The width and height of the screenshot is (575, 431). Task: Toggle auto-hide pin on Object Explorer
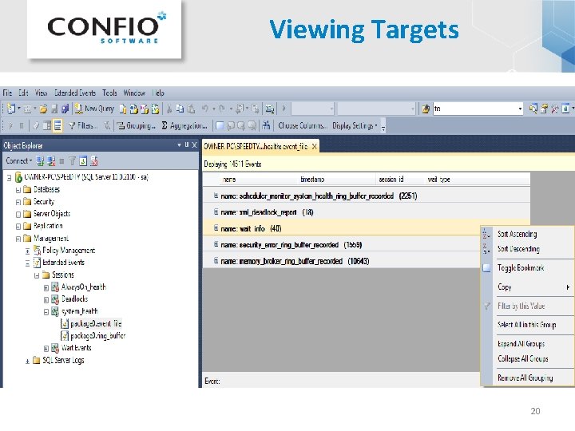(x=187, y=145)
